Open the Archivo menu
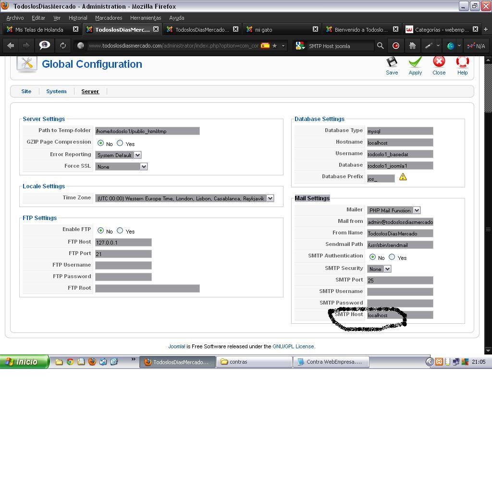 15,18
